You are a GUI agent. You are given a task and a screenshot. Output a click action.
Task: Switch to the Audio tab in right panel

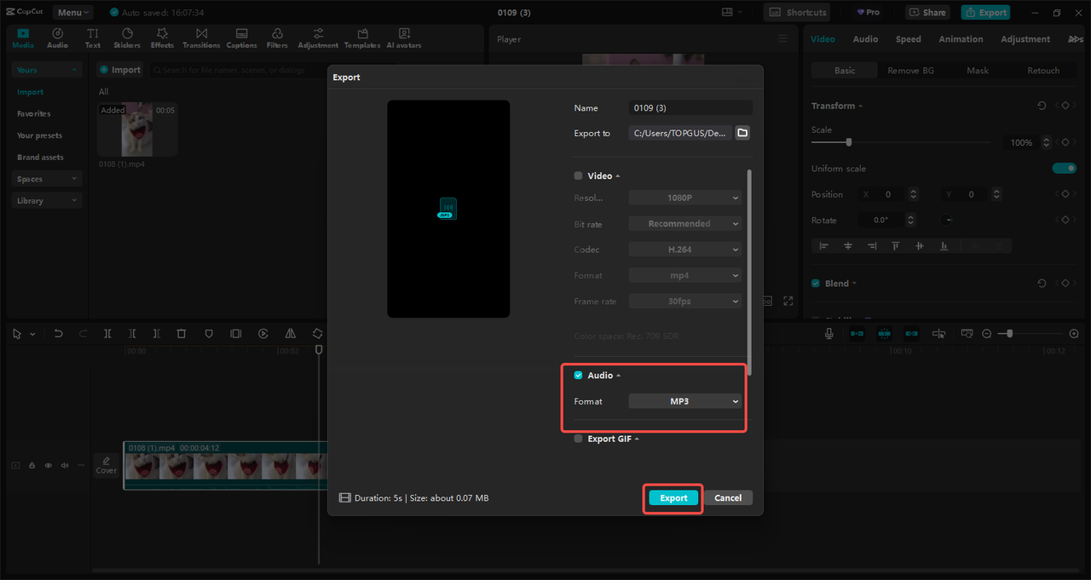[x=865, y=39]
